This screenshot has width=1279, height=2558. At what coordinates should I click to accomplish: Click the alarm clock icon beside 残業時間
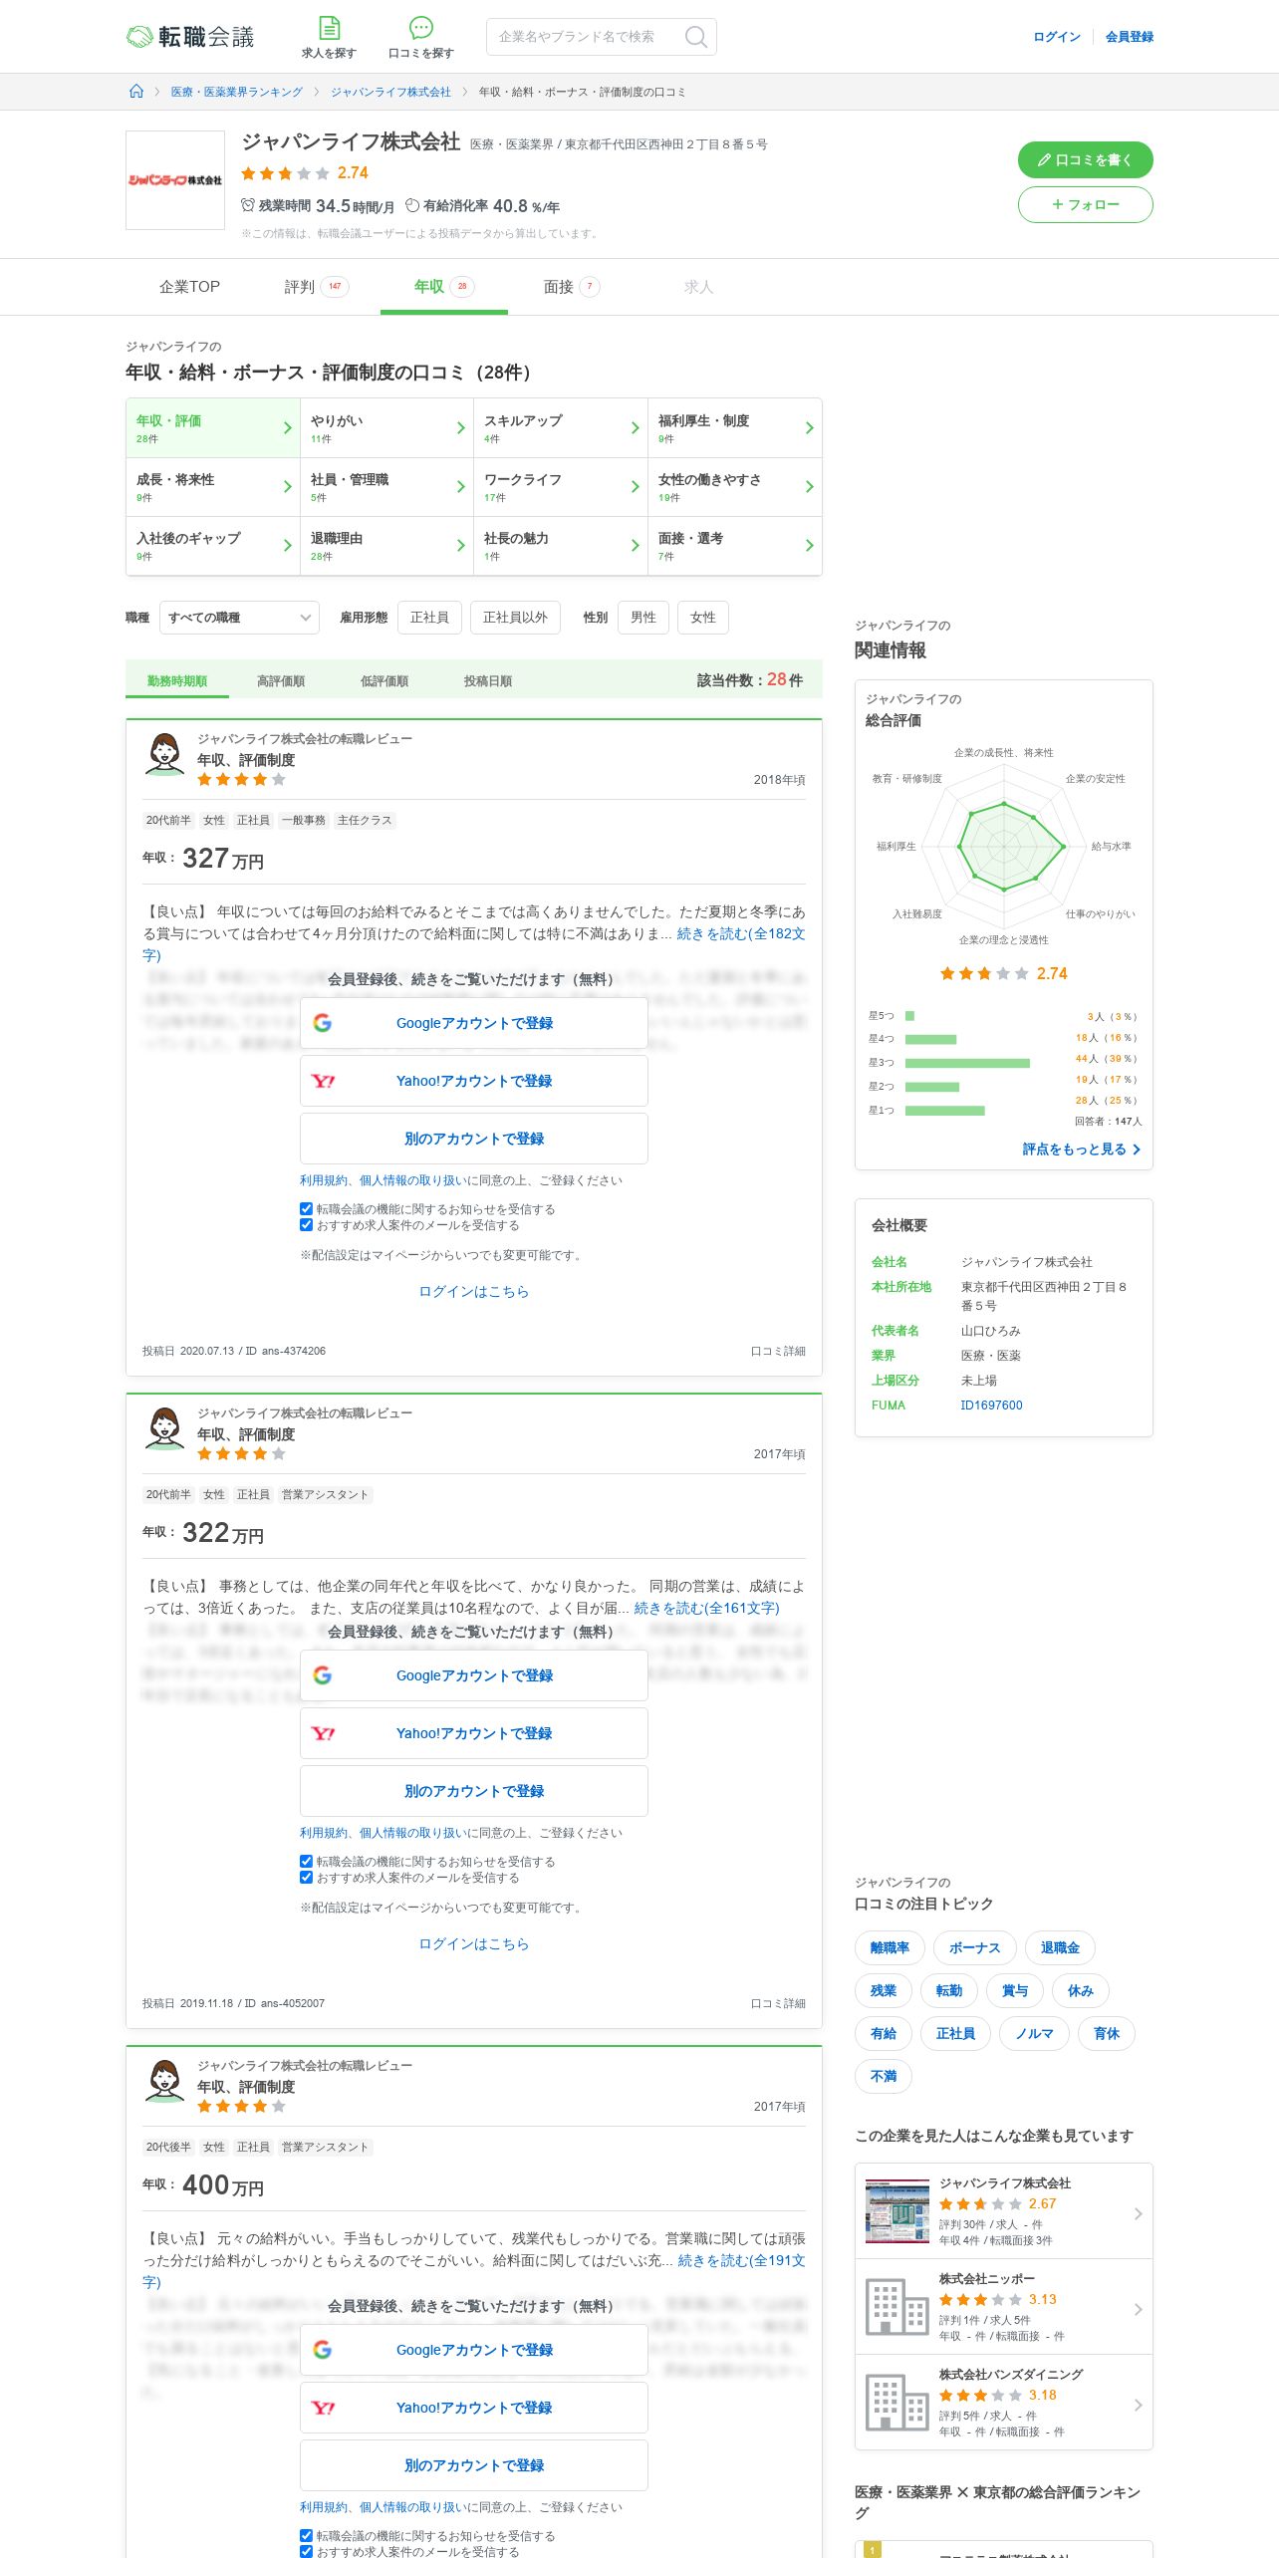coord(248,205)
